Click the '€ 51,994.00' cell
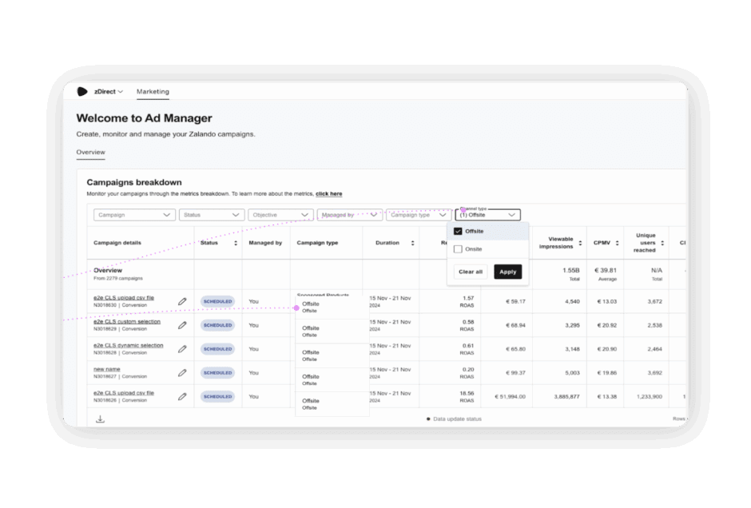Screen dimensions: 751x508 [510, 396]
